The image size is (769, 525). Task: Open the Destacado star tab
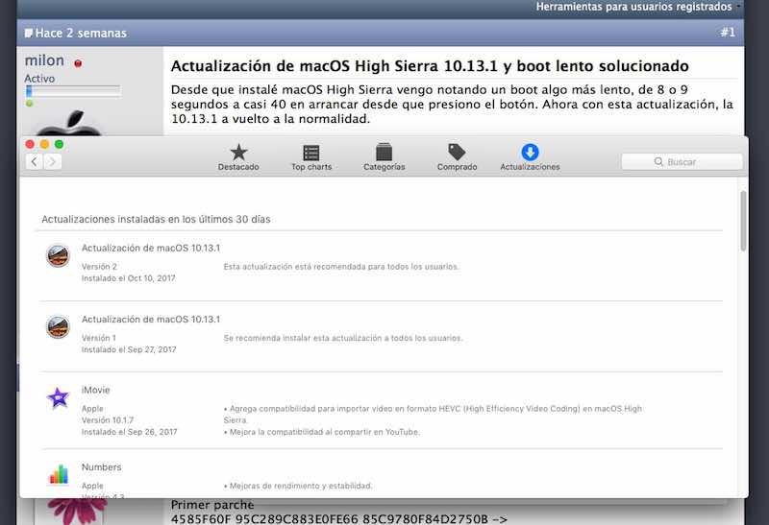(238, 156)
